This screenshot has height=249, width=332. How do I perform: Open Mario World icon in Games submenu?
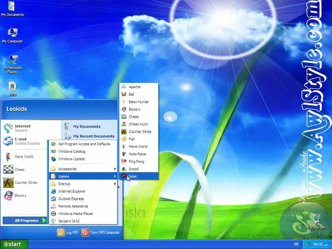124,147
